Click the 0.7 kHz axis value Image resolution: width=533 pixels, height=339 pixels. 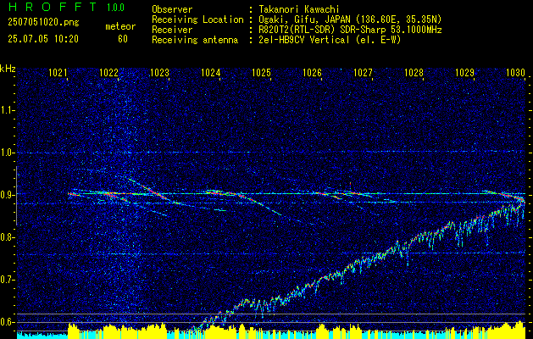click(7, 280)
